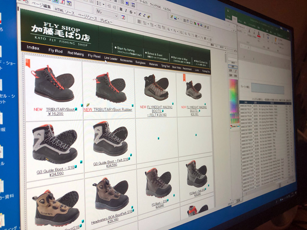Click the FLY SHOP 加藤毛ばり店 logo banner
Image resolution: width=307 pixels, height=230 pixels.
coord(61,34)
